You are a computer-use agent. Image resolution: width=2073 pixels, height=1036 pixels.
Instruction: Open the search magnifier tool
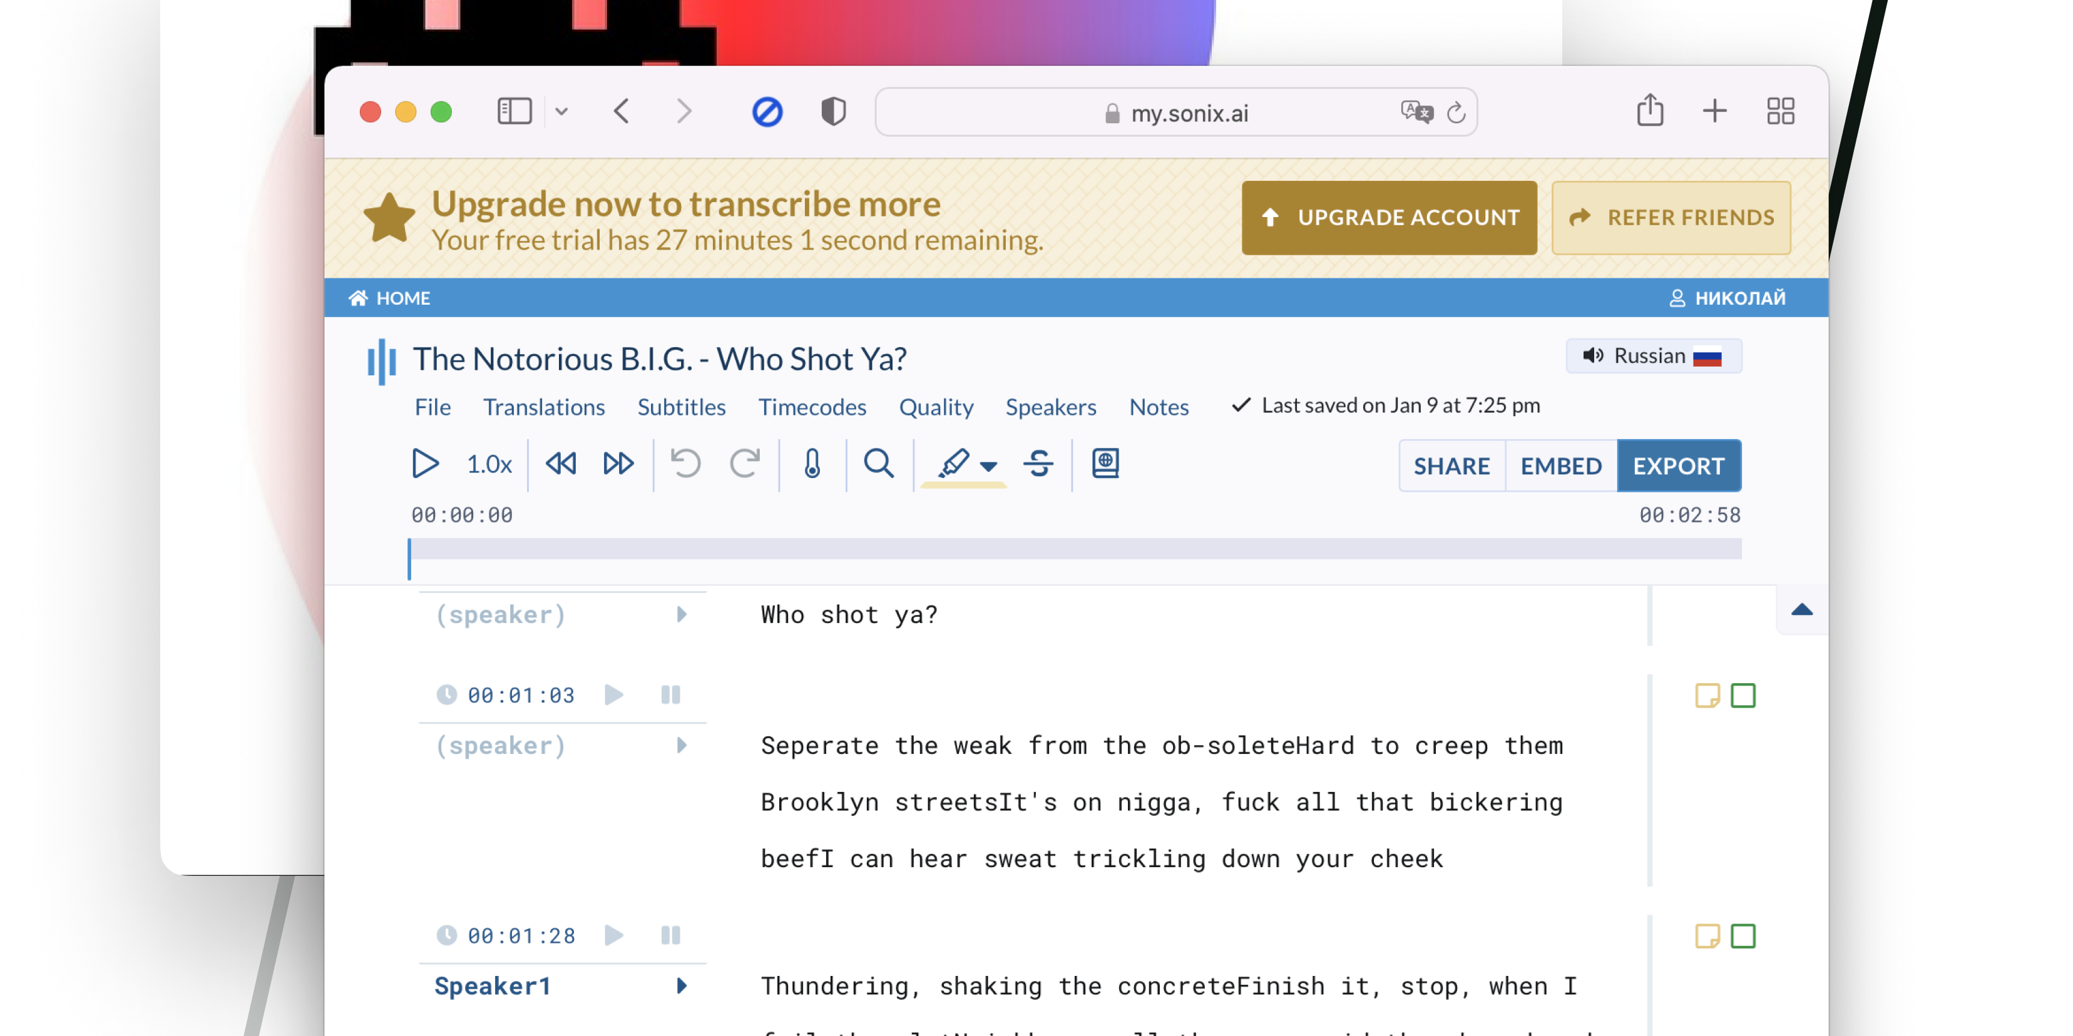point(878,464)
